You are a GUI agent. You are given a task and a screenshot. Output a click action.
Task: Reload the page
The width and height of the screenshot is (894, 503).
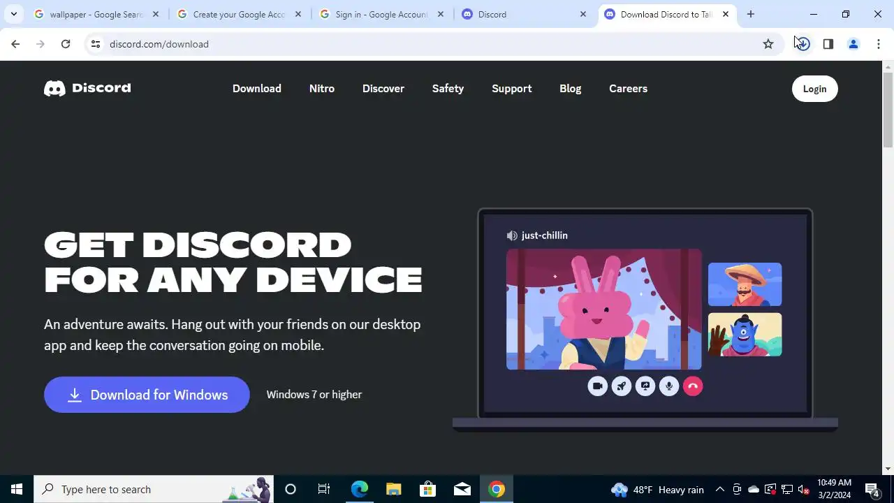(x=65, y=44)
